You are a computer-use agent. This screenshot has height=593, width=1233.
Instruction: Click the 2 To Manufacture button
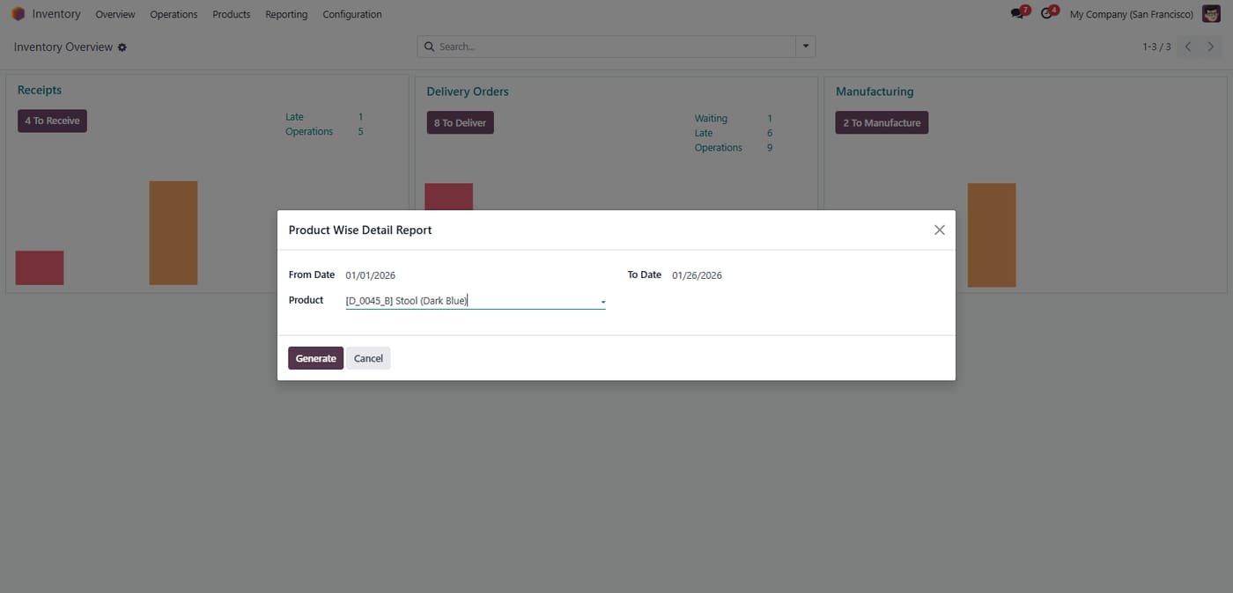(x=882, y=122)
